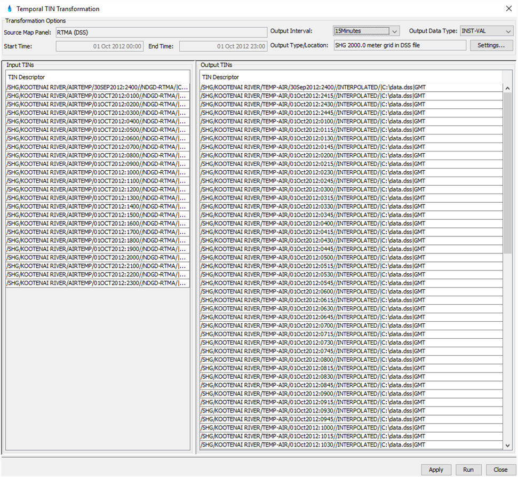The height and width of the screenshot is (477, 518).
Task: Click the Run button
Action: [x=468, y=470]
